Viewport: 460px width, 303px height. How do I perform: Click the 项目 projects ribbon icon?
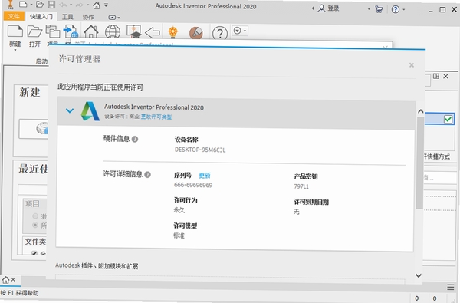point(53,31)
